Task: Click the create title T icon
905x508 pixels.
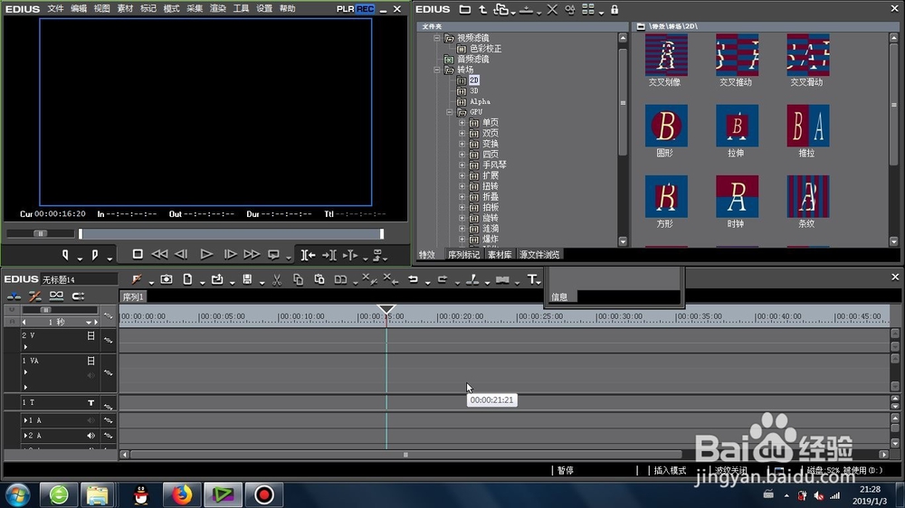Action: pyautogui.click(x=532, y=279)
